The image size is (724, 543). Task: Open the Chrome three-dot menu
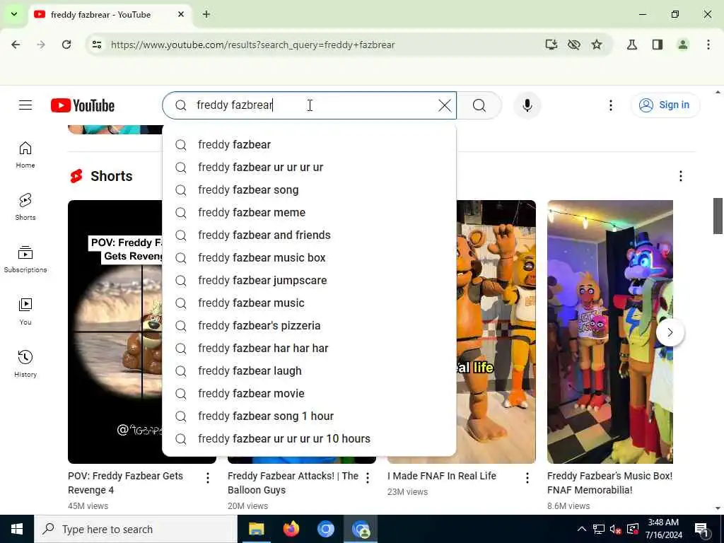[708, 45]
